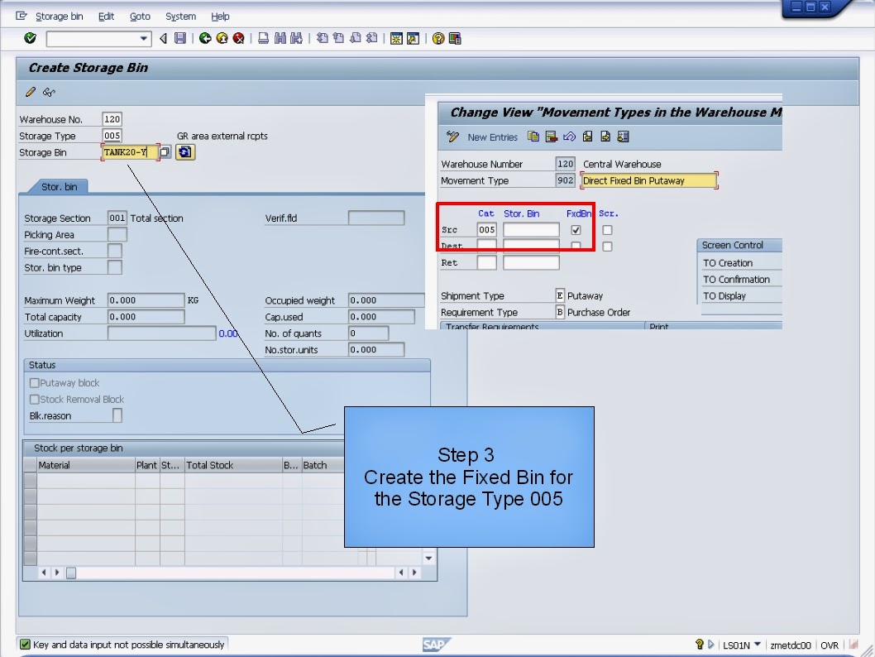Enable the FxdBn checkbox for the Src row
The width and height of the screenshot is (875, 657).
[x=576, y=230]
